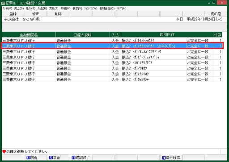This screenshot has width=229, height=162.
Task: Click the application icon in the title bar
Action: click(3, 3)
